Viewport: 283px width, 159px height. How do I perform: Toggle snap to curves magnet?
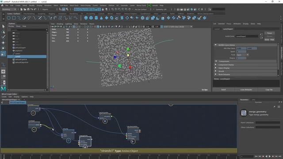pyautogui.click(x=116, y=9)
